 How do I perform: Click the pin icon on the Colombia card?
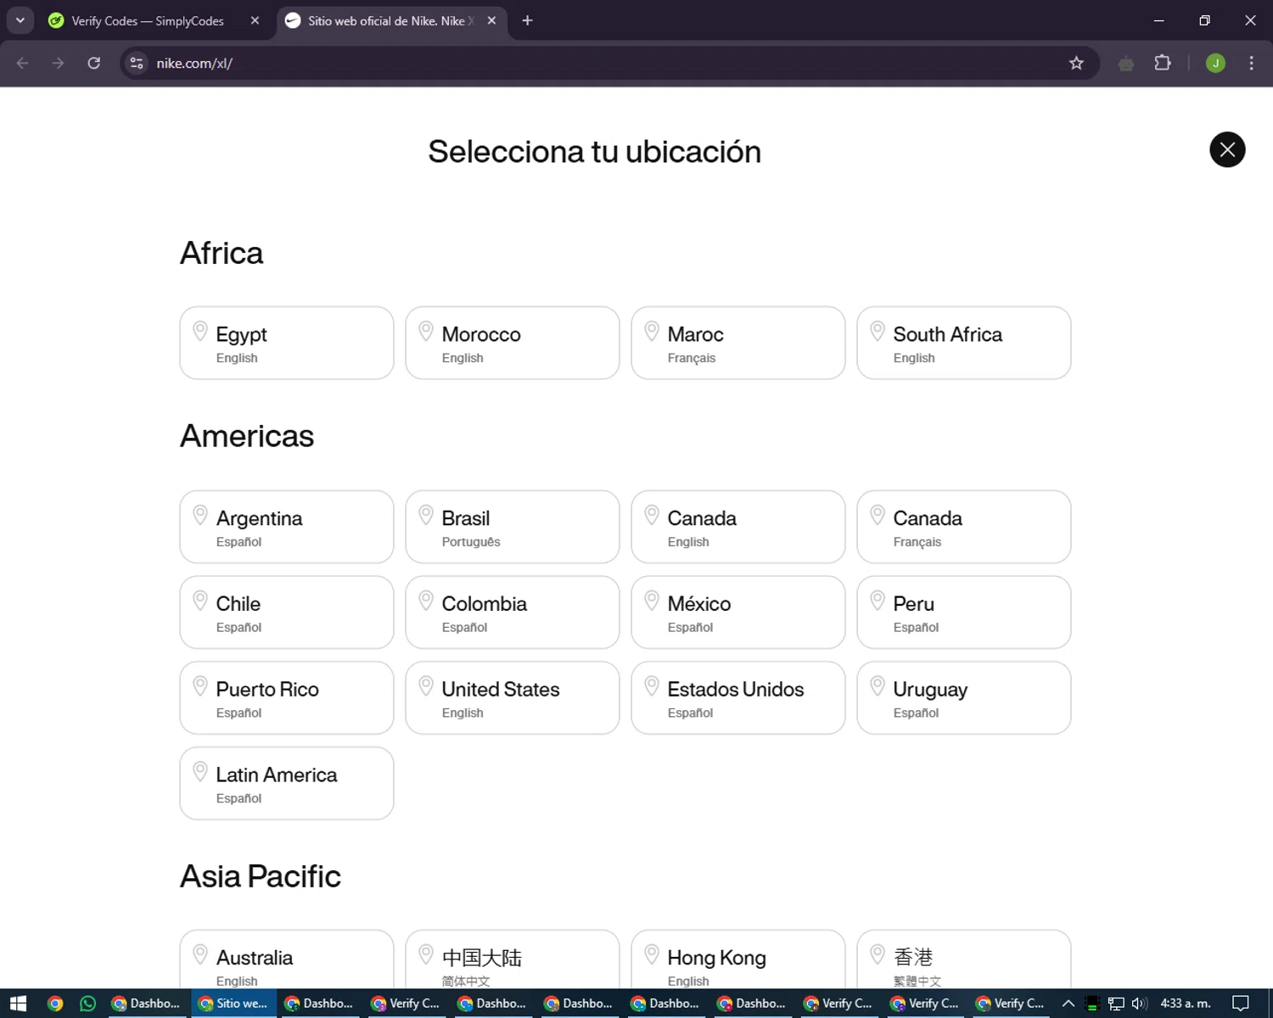[x=426, y=601]
